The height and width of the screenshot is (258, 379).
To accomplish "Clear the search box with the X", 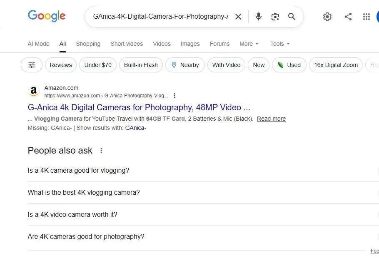I will click(x=238, y=17).
